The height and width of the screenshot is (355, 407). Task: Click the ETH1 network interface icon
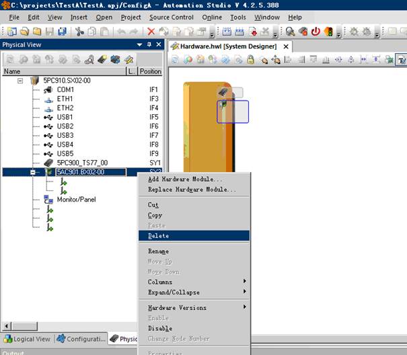(48, 99)
